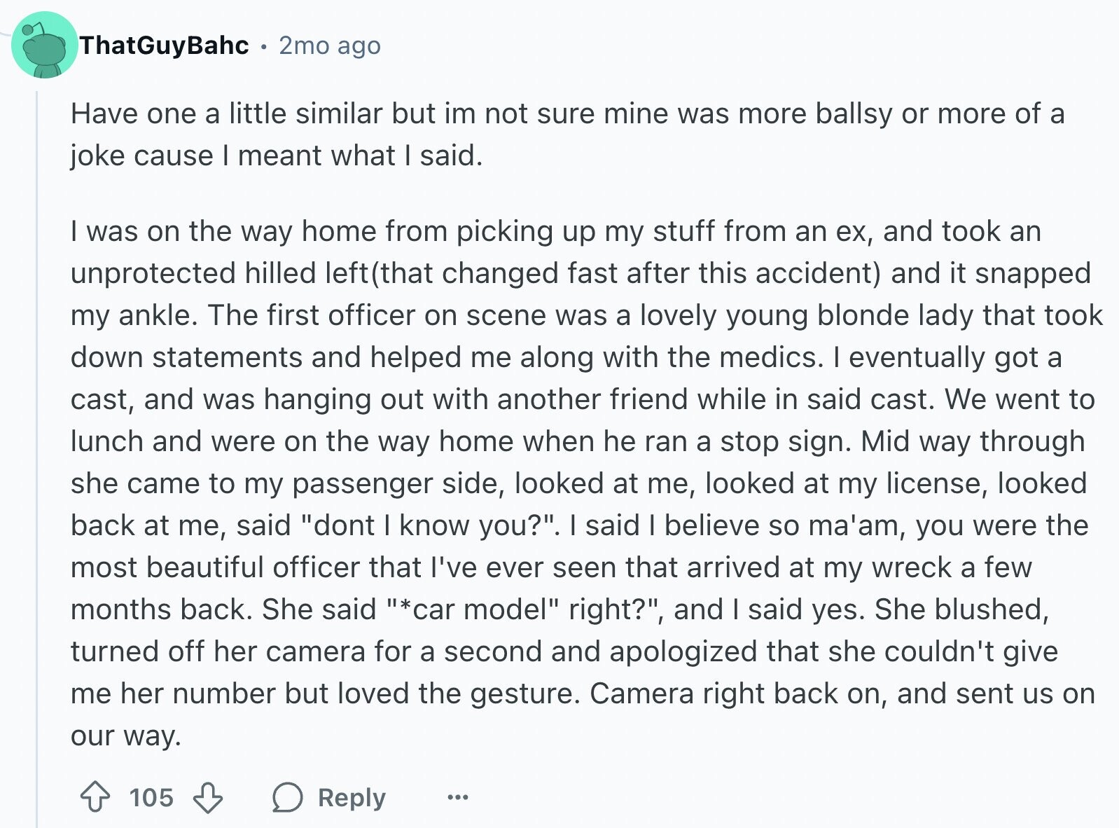Open ThatGuyBahc's green Snoo avatar

44,46
